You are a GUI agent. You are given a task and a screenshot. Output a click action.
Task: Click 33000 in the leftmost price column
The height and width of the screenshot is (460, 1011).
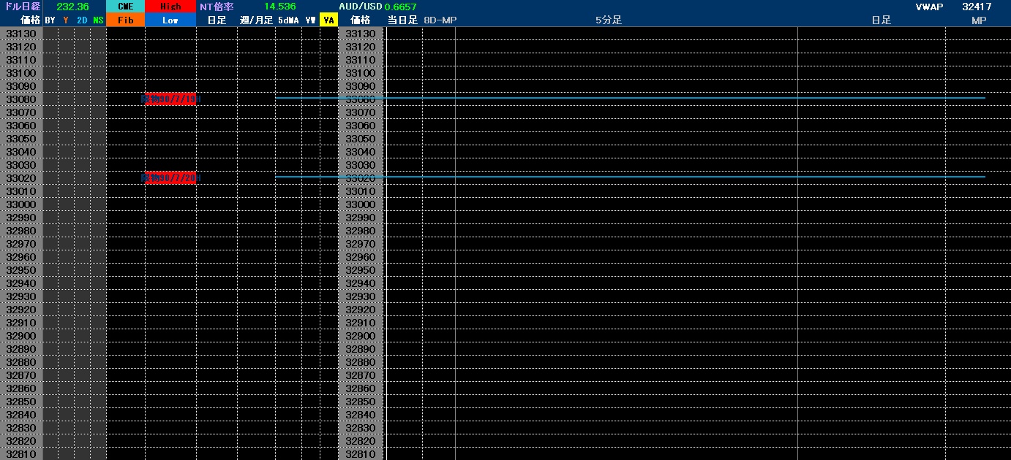20,205
